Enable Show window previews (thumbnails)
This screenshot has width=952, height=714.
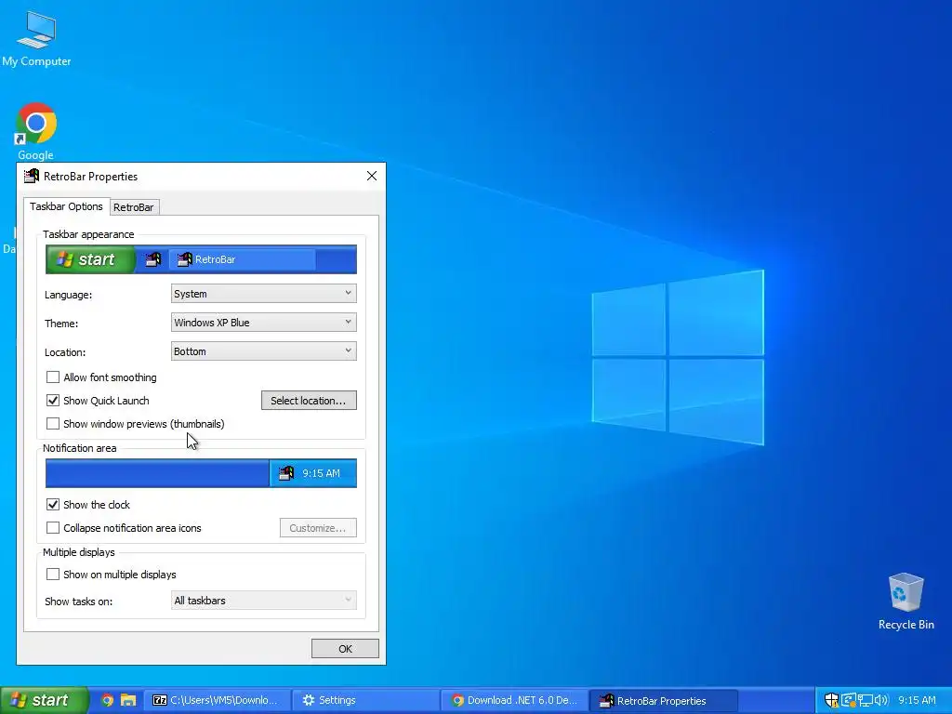53,423
